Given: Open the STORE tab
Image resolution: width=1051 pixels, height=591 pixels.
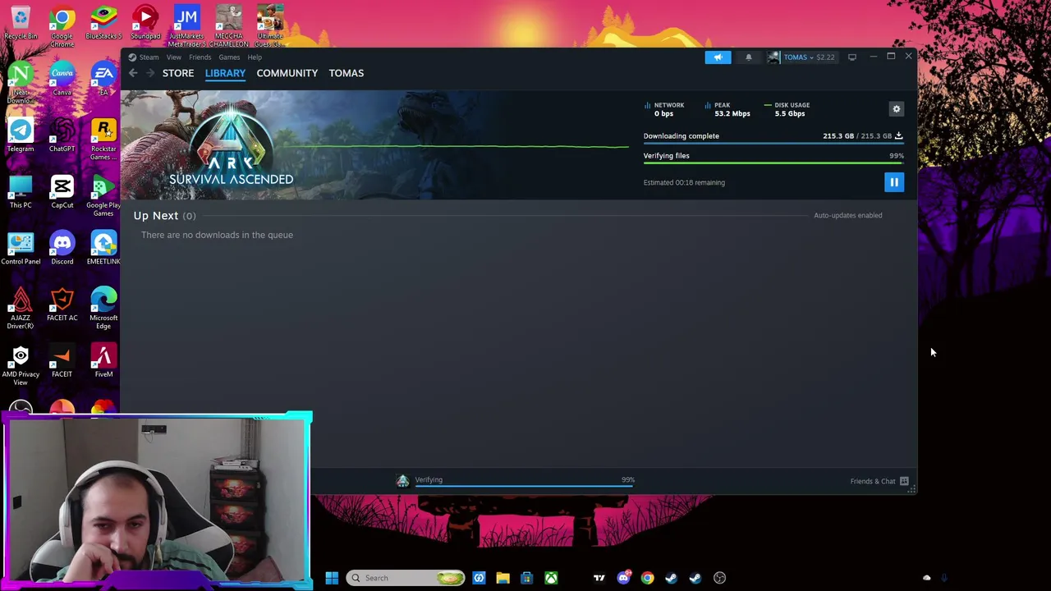Looking at the screenshot, I should coord(178,73).
